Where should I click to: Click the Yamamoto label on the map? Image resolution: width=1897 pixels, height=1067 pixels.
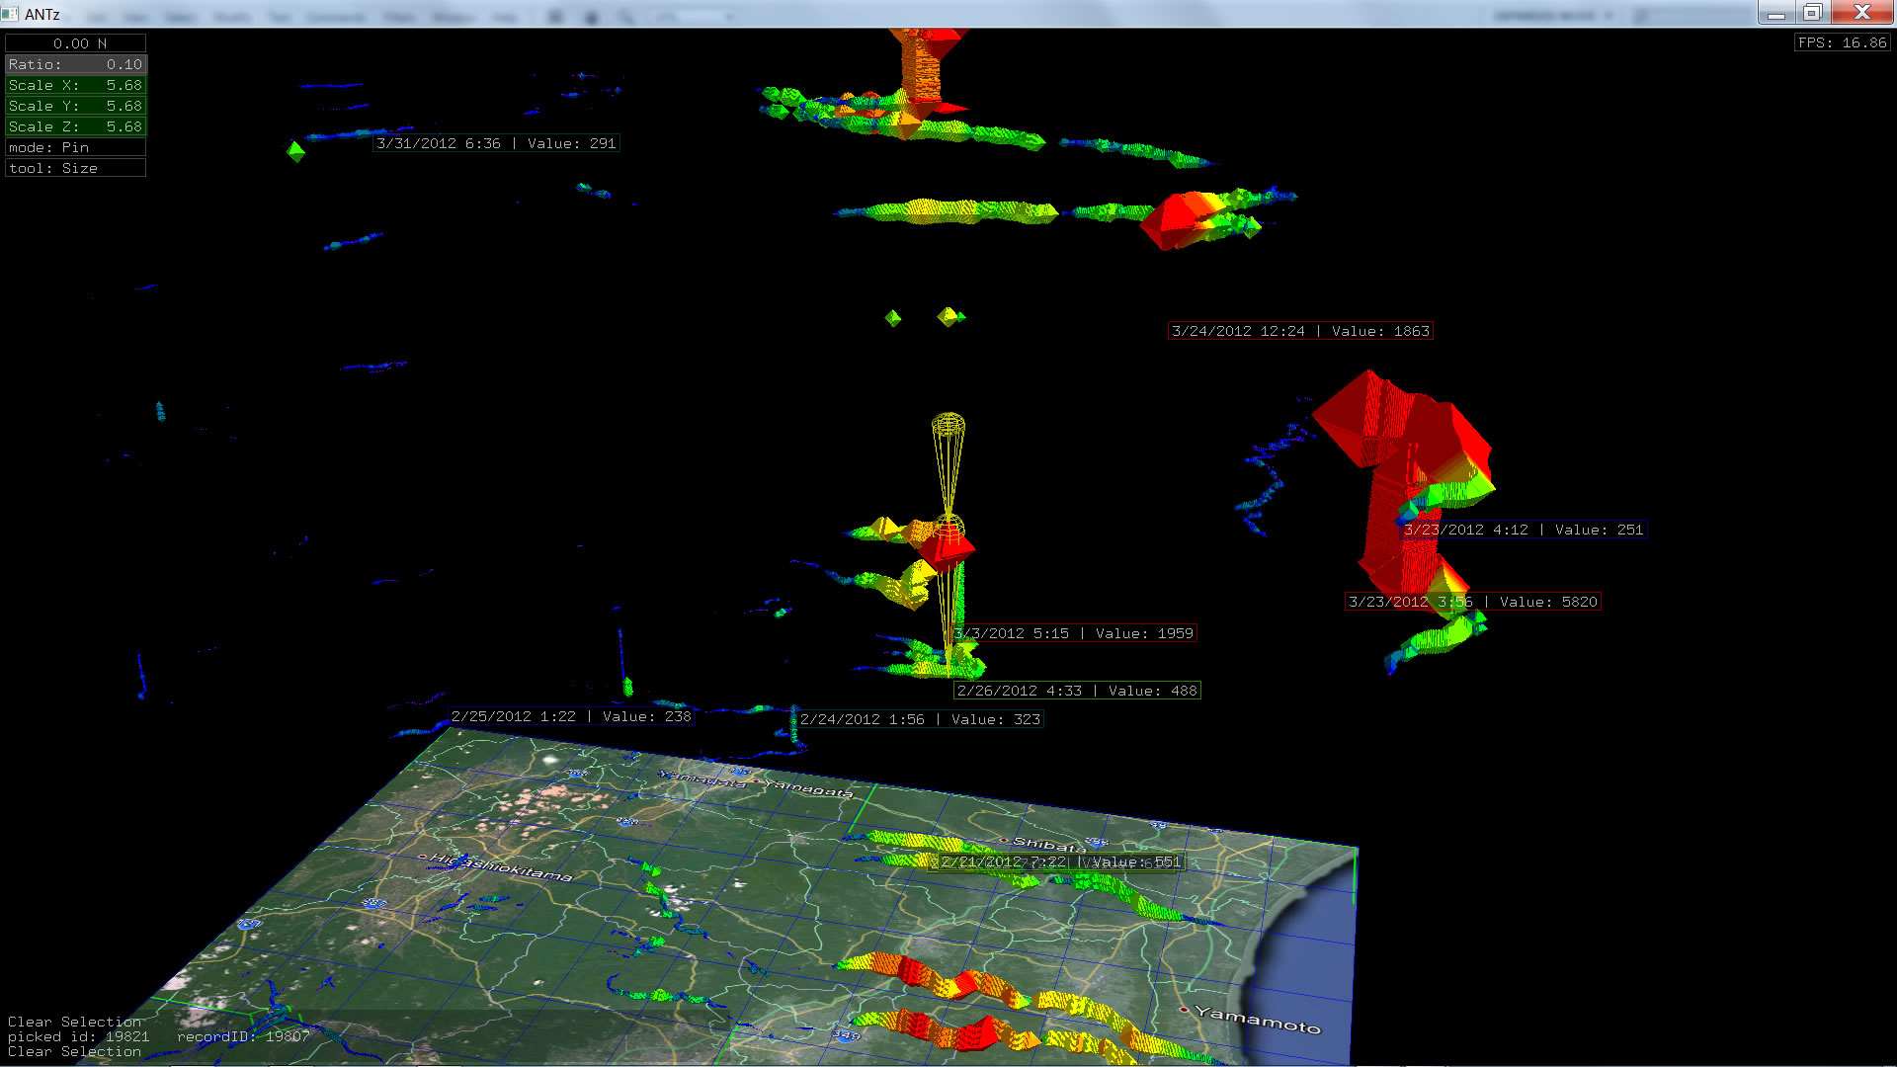tap(1257, 1019)
